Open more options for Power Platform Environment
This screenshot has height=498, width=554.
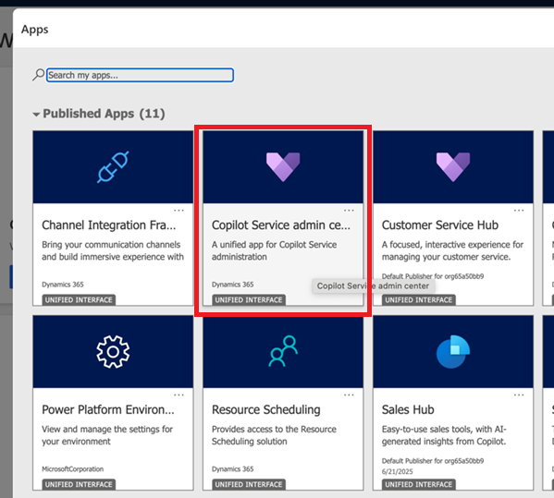tap(179, 395)
